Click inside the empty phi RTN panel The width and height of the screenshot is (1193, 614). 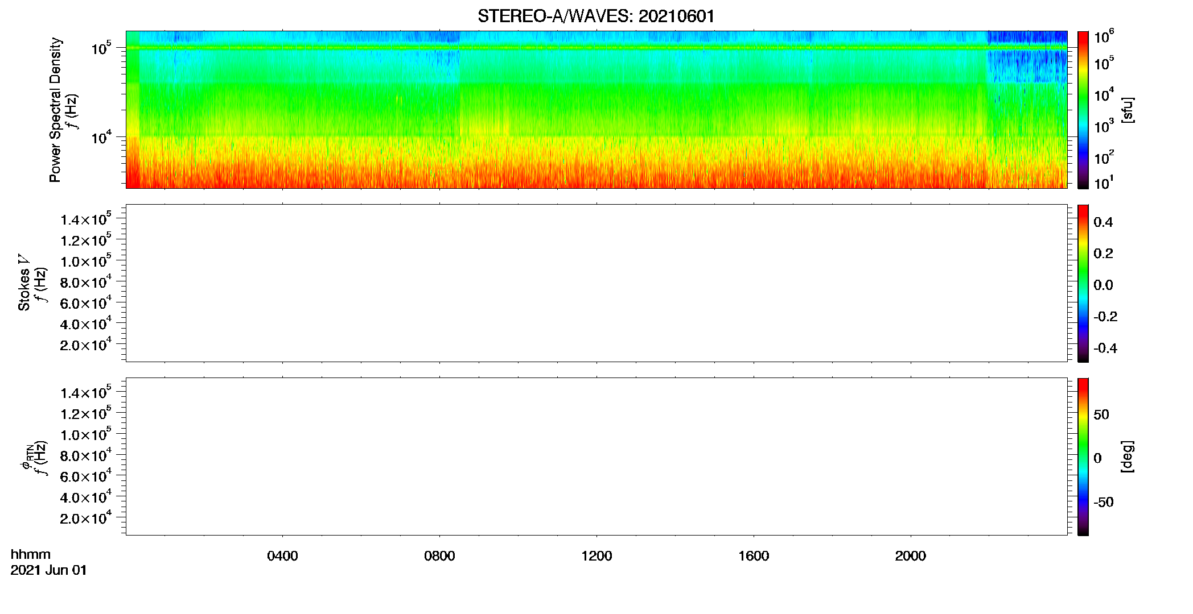click(x=596, y=457)
